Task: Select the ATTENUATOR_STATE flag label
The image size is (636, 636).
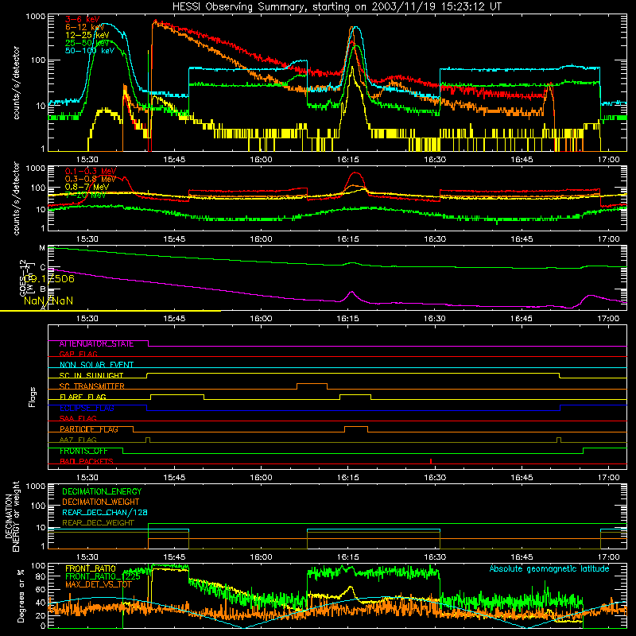Action: point(96,344)
